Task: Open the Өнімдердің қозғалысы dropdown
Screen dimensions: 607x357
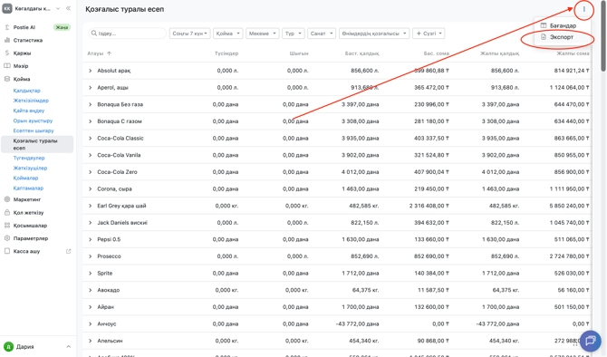Action: pos(374,34)
